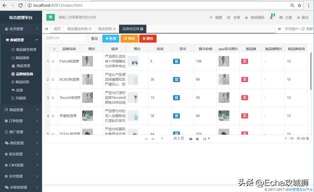
Task: Switch to the 首页 tab
Action: pyautogui.click(x=57, y=29)
